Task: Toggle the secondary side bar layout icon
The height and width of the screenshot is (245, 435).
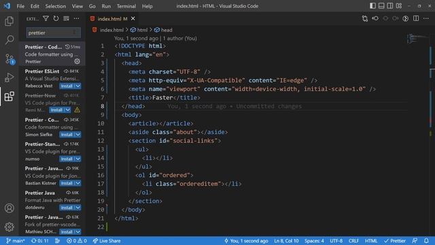Action: tap(389, 6)
